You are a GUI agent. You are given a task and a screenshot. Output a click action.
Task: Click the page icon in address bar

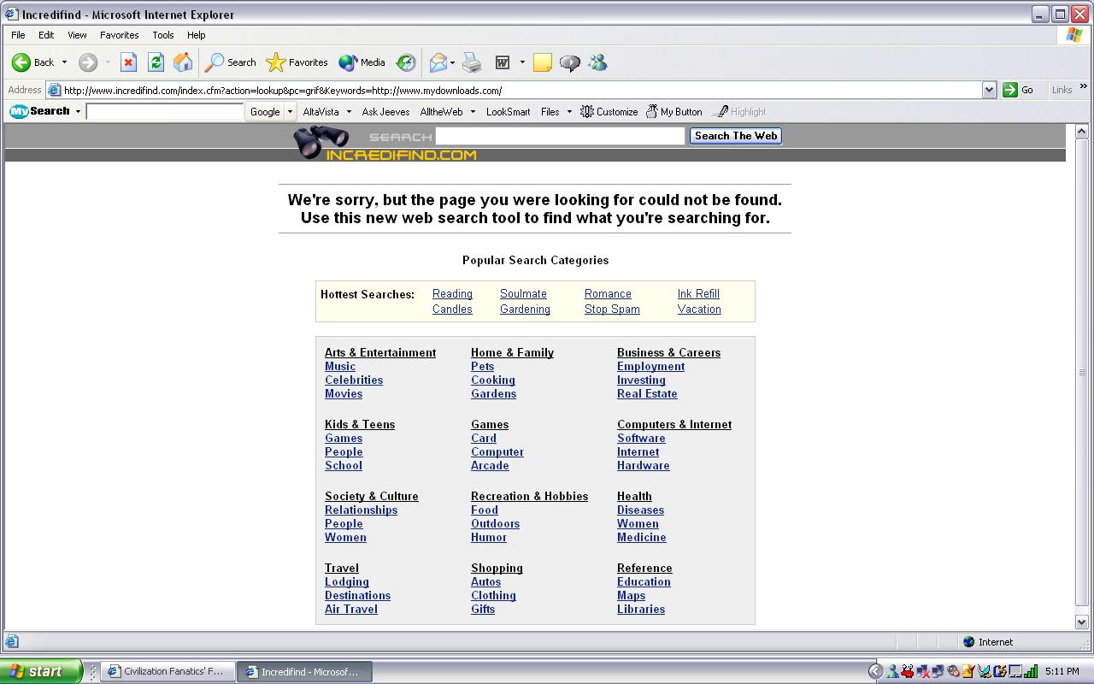[54, 90]
